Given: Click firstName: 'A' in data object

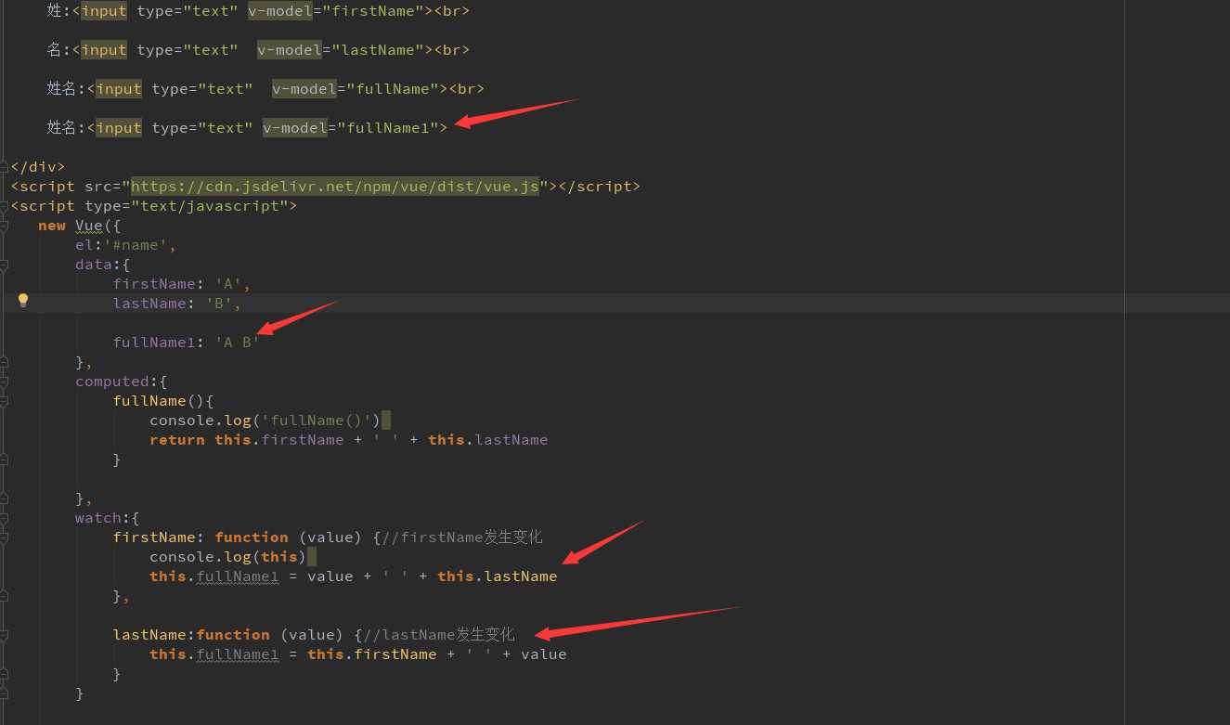Looking at the screenshot, I should click(x=182, y=284).
